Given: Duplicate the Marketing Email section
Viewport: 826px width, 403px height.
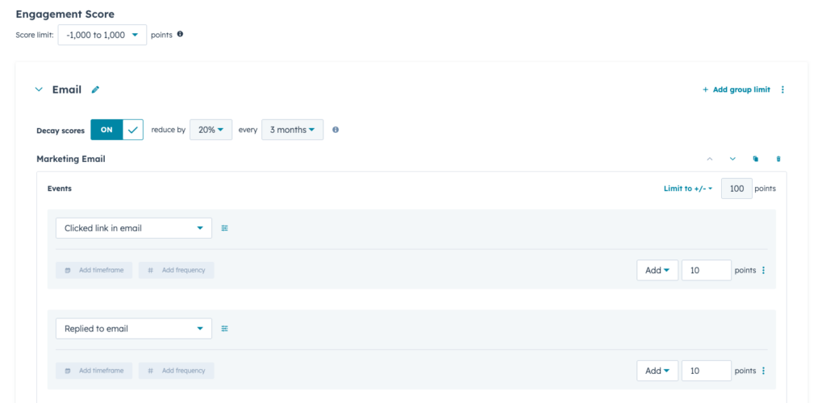Looking at the screenshot, I should pyautogui.click(x=756, y=159).
